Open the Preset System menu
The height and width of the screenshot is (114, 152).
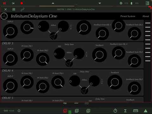pos(128,16)
